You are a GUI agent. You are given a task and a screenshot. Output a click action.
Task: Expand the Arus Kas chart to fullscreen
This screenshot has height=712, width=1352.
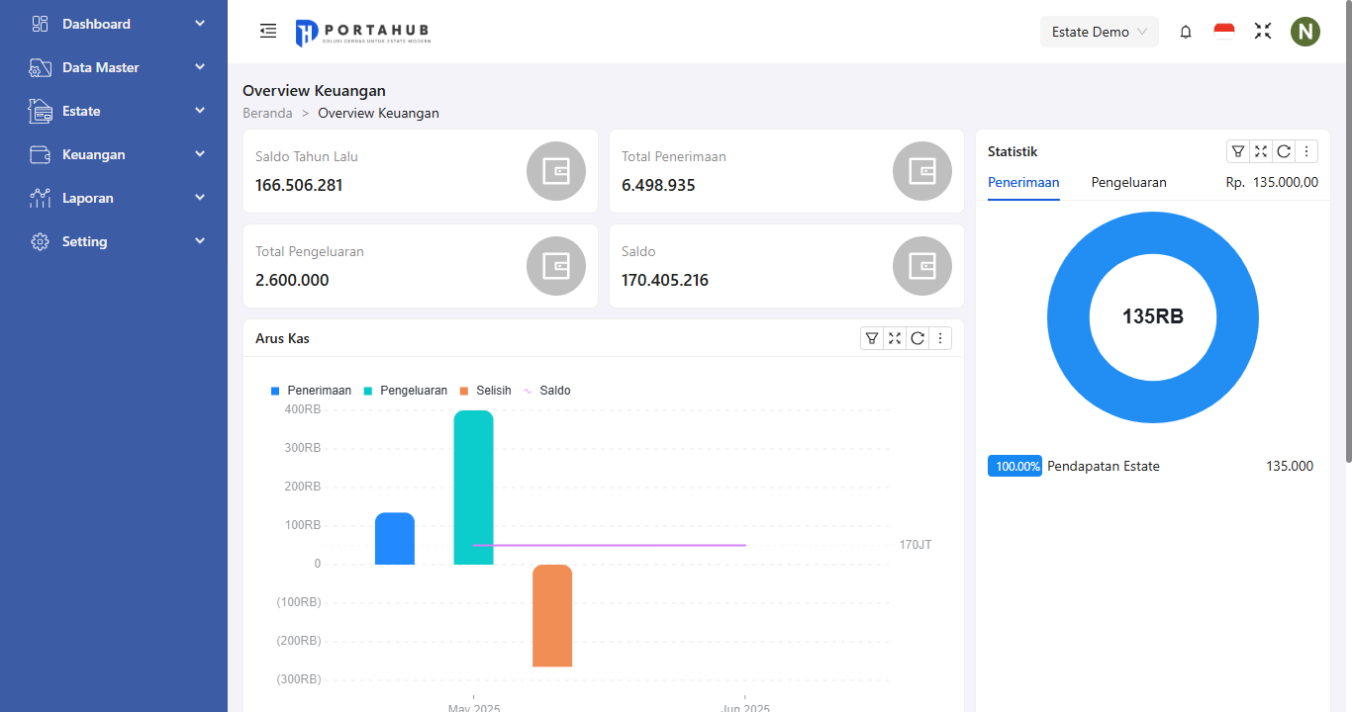[894, 337]
